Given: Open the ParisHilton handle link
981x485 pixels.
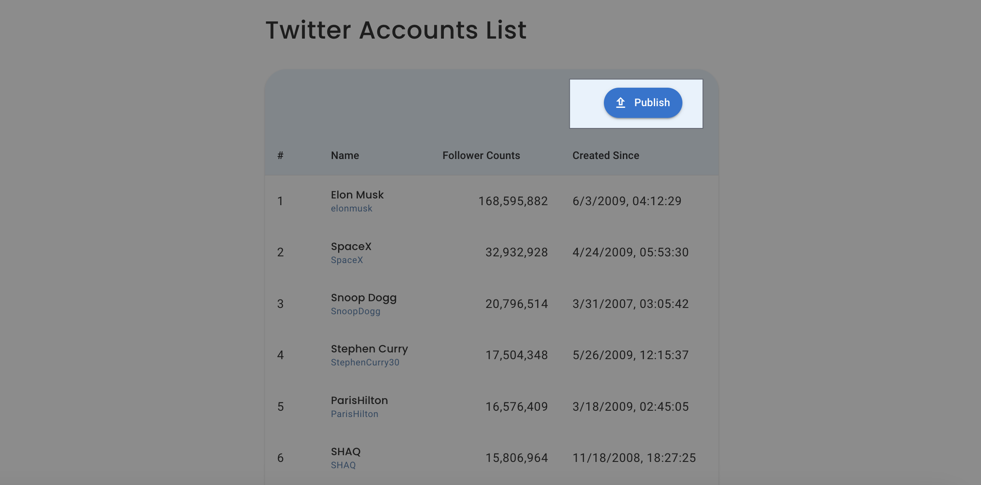Looking at the screenshot, I should (x=354, y=414).
